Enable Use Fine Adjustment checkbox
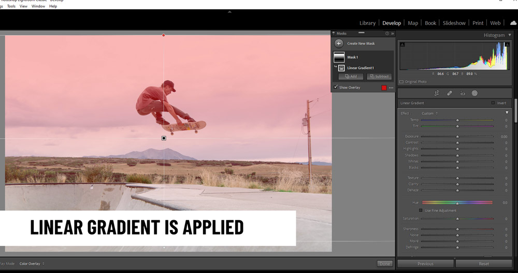 click(x=421, y=210)
